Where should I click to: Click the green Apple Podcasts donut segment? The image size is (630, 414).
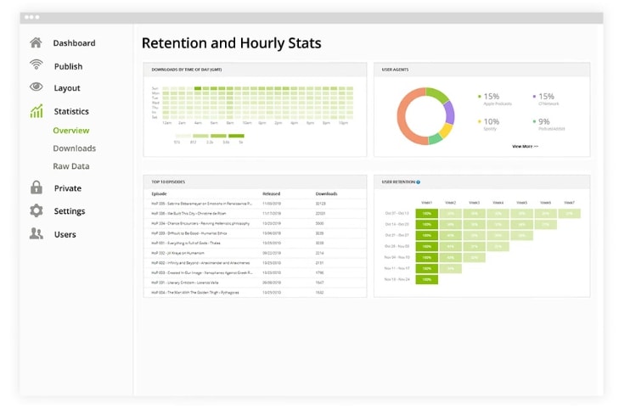pyautogui.click(x=437, y=95)
